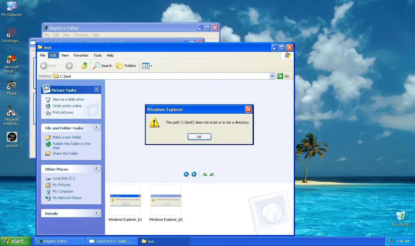Launch cppshot desktop shortcut
Viewport: 415px width, 246px height.
click(12, 140)
